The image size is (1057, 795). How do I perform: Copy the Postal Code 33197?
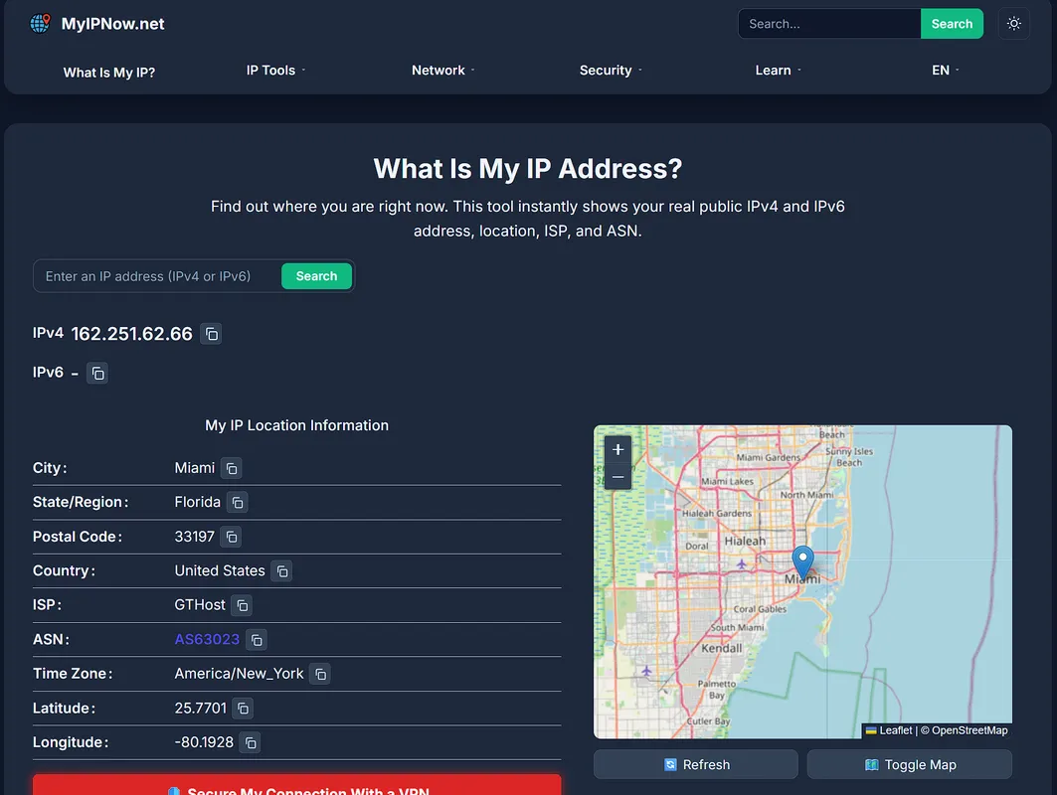pyautogui.click(x=232, y=537)
